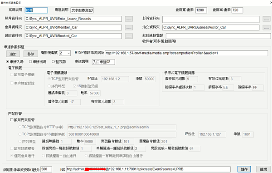Browse for the 影片資料夾 video folder
This screenshot has width=272, height=173.
coord(267,19)
